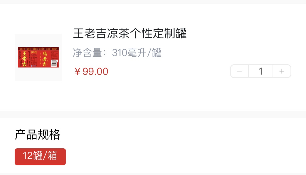Toggle the red 12罐/箱 spec chip
The image size is (306, 175).
[x=40, y=157]
